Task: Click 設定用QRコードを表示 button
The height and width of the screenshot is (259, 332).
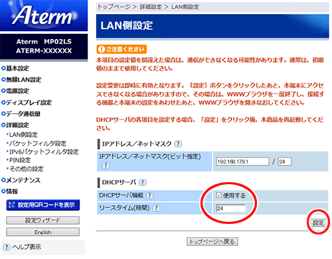Action: tap(43, 205)
